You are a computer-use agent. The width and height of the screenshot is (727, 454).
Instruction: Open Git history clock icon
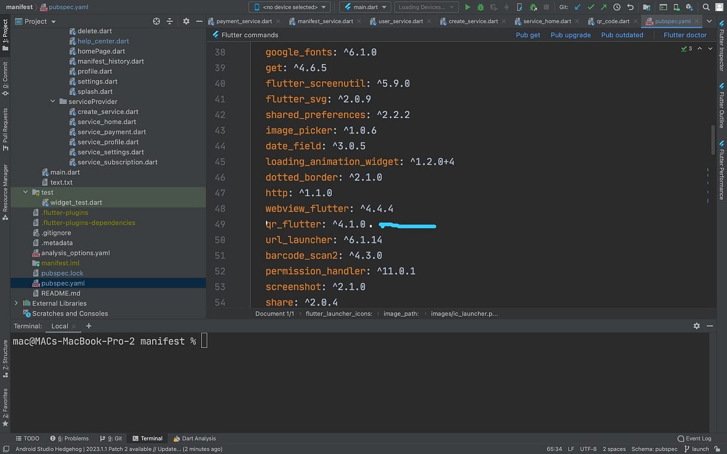(617, 7)
